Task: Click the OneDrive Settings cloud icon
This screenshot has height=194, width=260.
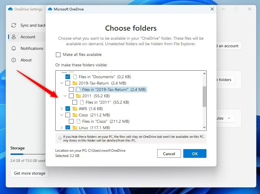Action: point(10,9)
